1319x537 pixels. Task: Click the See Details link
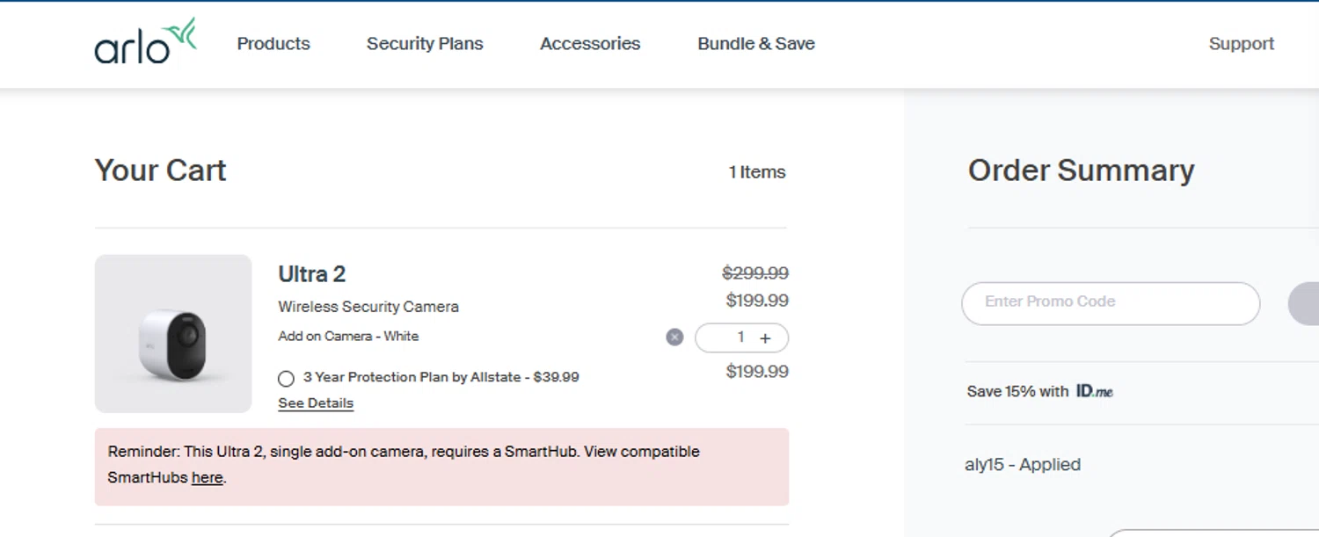click(316, 403)
